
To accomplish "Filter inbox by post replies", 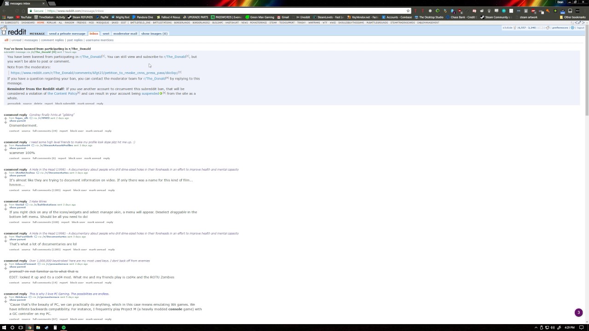I will coord(75,40).
